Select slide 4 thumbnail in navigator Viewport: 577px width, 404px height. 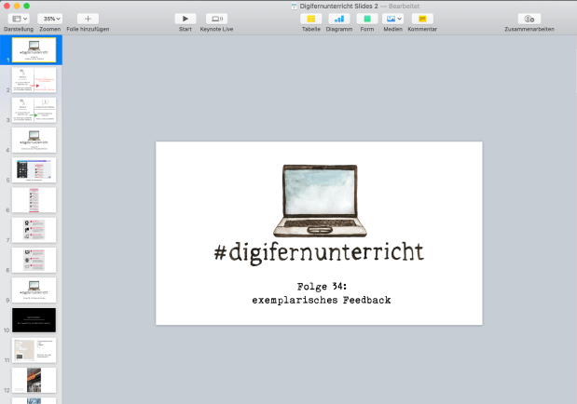click(x=34, y=140)
